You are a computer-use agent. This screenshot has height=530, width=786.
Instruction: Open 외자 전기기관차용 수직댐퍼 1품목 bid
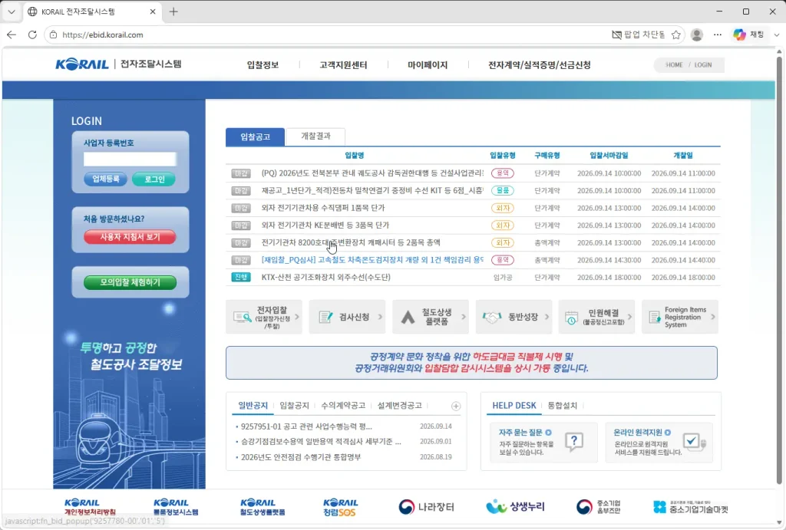pyautogui.click(x=323, y=207)
